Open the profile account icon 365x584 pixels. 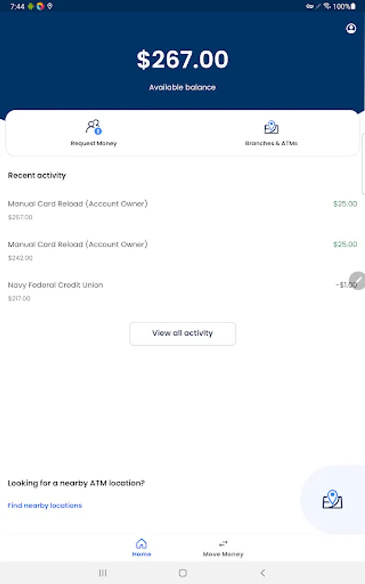(x=351, y=29)
